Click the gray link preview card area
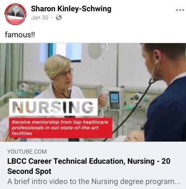This screenshot has height=189, width=186. 93,165
